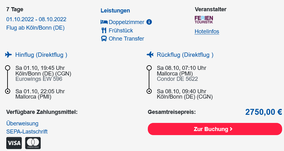Click the Hinflug airplane icon
This screenshot has height=151, width=284.
8,55
